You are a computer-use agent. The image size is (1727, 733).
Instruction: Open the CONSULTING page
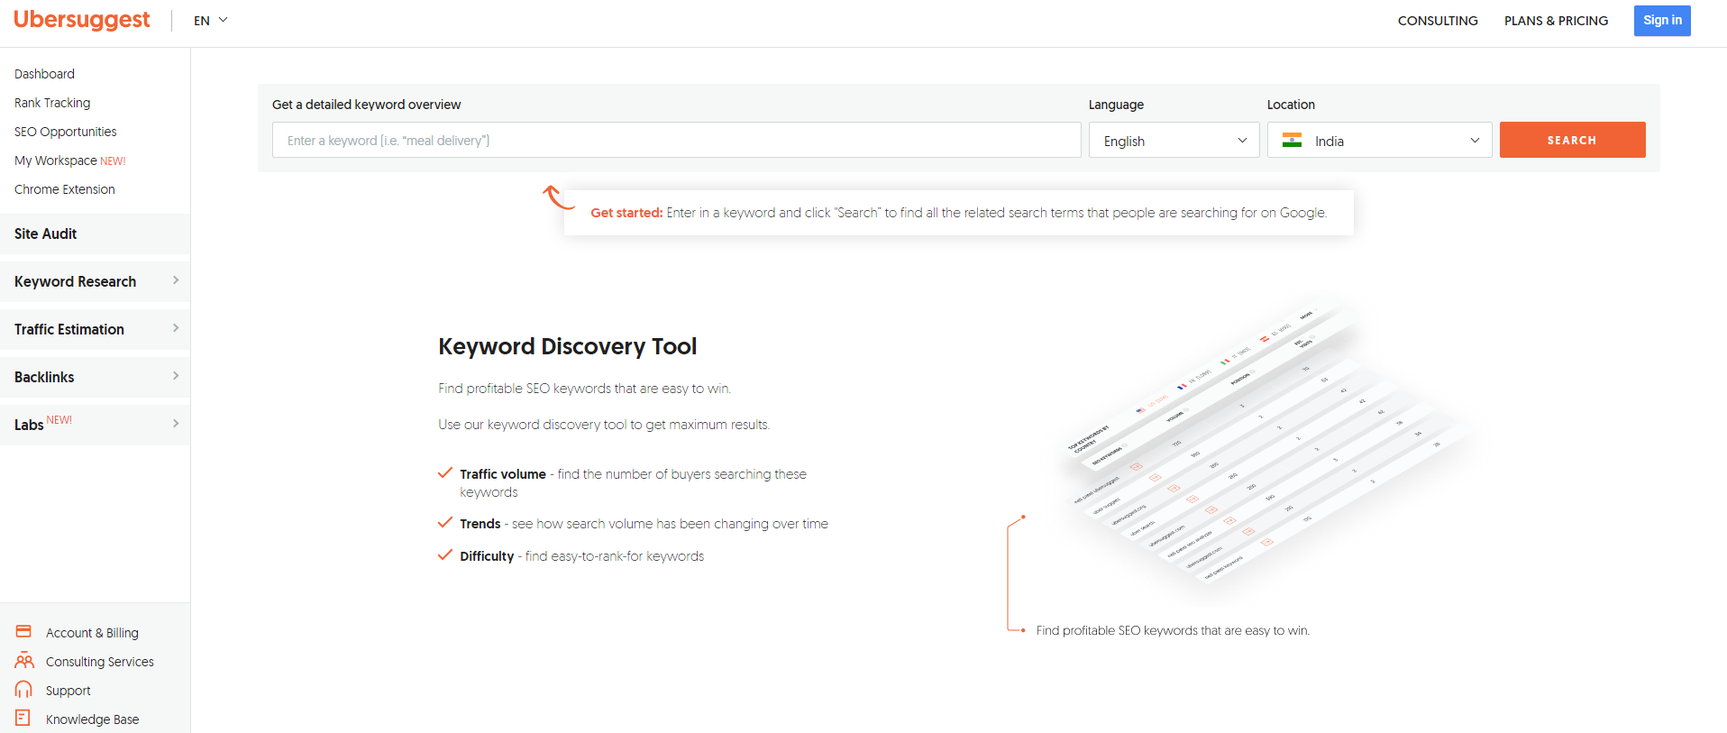(x=1438, y=21)
